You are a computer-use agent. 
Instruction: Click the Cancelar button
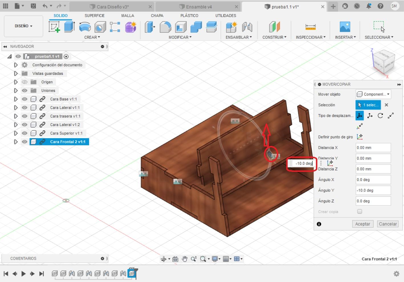(388, 224)
